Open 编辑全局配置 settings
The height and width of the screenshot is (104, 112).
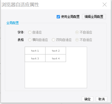click(94, 17)
